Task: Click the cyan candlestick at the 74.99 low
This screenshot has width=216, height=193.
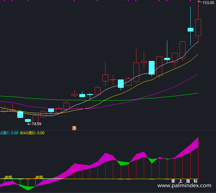Action: (28, 120)
